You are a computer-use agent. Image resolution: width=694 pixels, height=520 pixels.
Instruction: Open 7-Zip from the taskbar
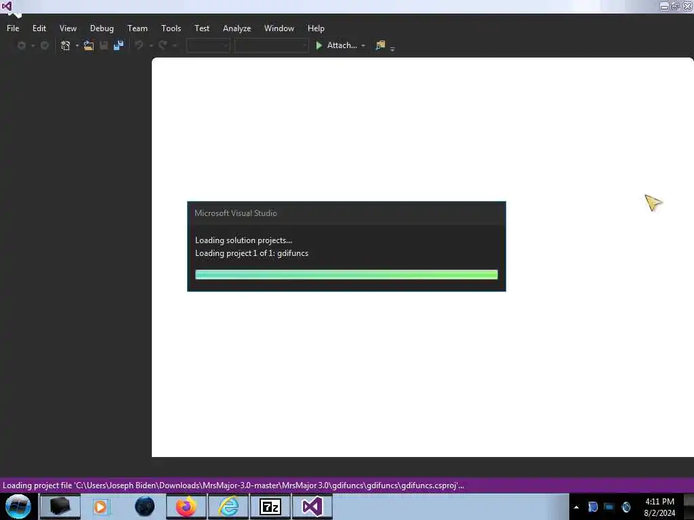(270, 506)
